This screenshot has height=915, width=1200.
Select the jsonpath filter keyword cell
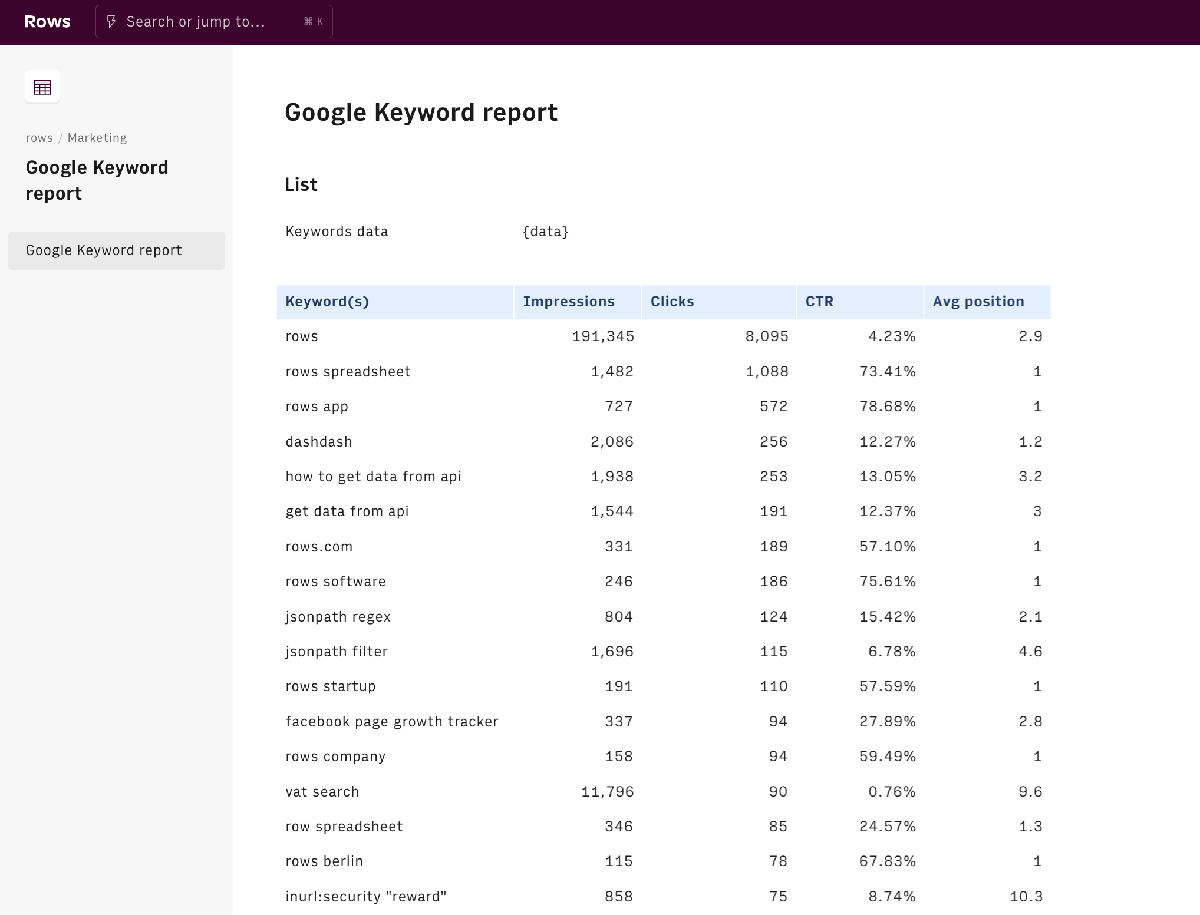[337, 652]
